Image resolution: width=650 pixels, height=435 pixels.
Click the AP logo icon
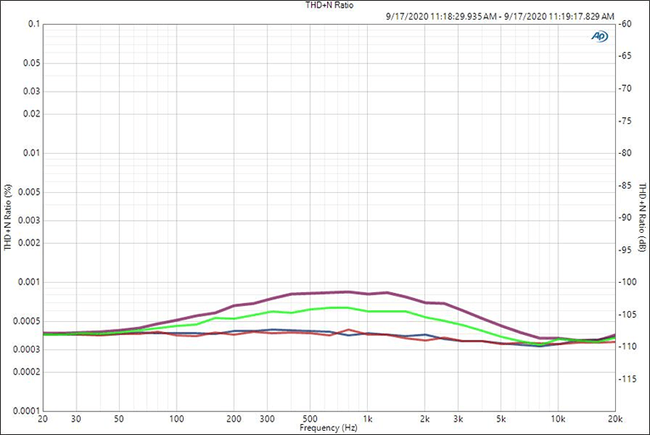pos(599,37)
